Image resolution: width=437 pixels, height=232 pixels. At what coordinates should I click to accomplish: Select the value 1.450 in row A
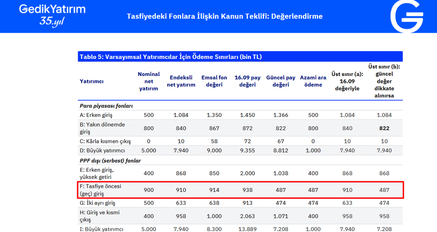248,115
